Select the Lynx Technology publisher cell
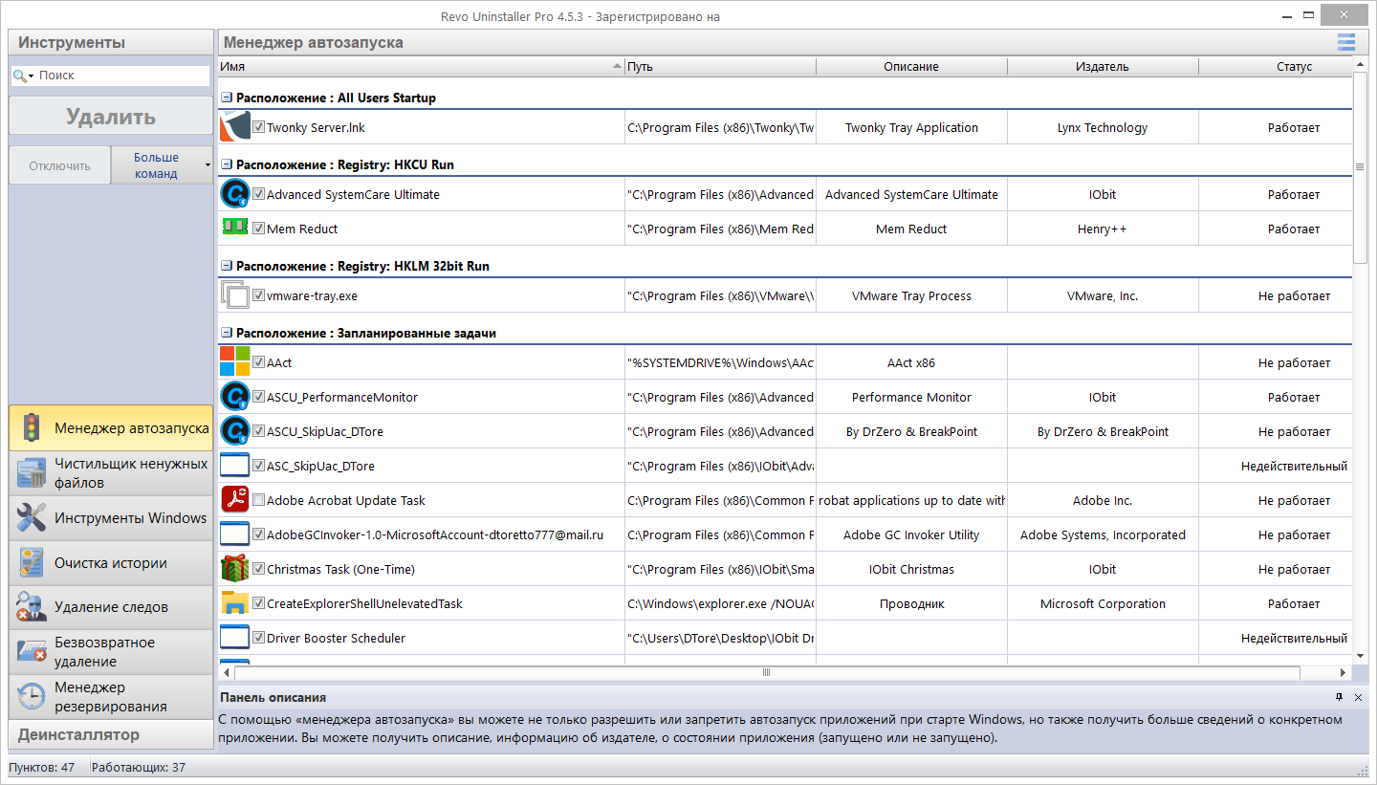This screenshot has height=785, width=1377. (x=1103, y=127)
